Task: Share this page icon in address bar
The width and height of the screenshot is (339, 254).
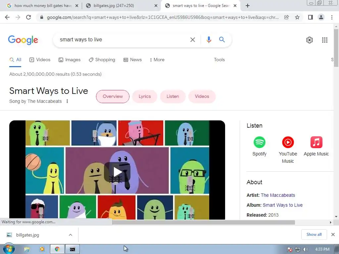Action: (x=286, y=17)
